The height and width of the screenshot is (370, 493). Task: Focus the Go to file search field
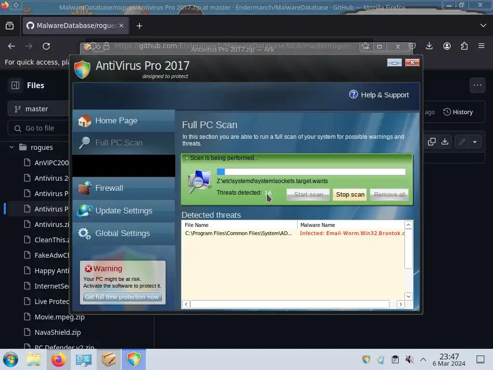[x=39, y=128]
